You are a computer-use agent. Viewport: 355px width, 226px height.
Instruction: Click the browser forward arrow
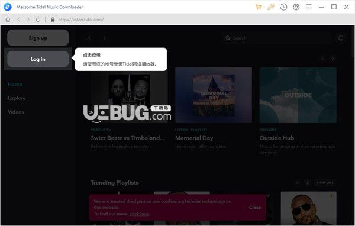[28, 20]
